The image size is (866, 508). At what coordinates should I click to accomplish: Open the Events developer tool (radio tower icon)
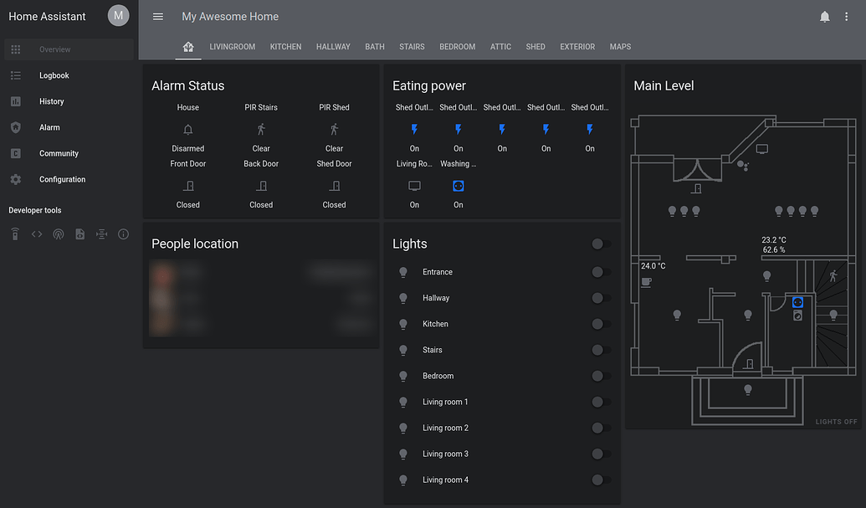(x=59, y=234)
